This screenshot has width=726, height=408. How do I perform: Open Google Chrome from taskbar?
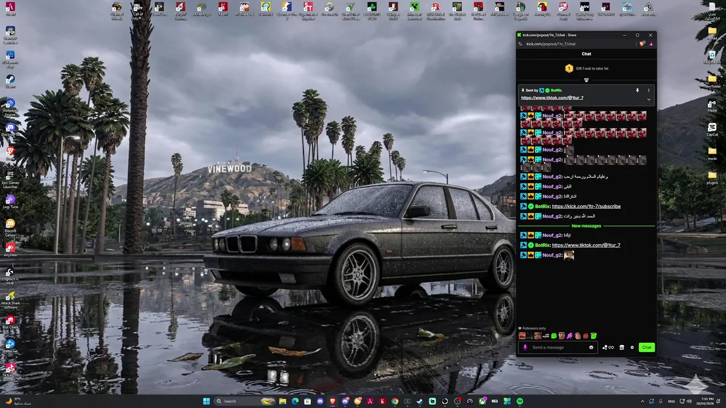395,401
